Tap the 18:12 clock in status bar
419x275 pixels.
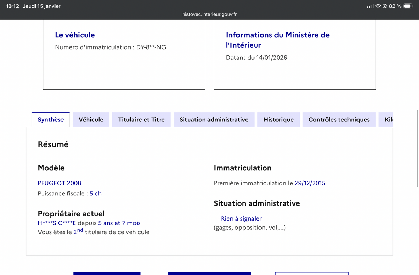click(x=12, y=6)
